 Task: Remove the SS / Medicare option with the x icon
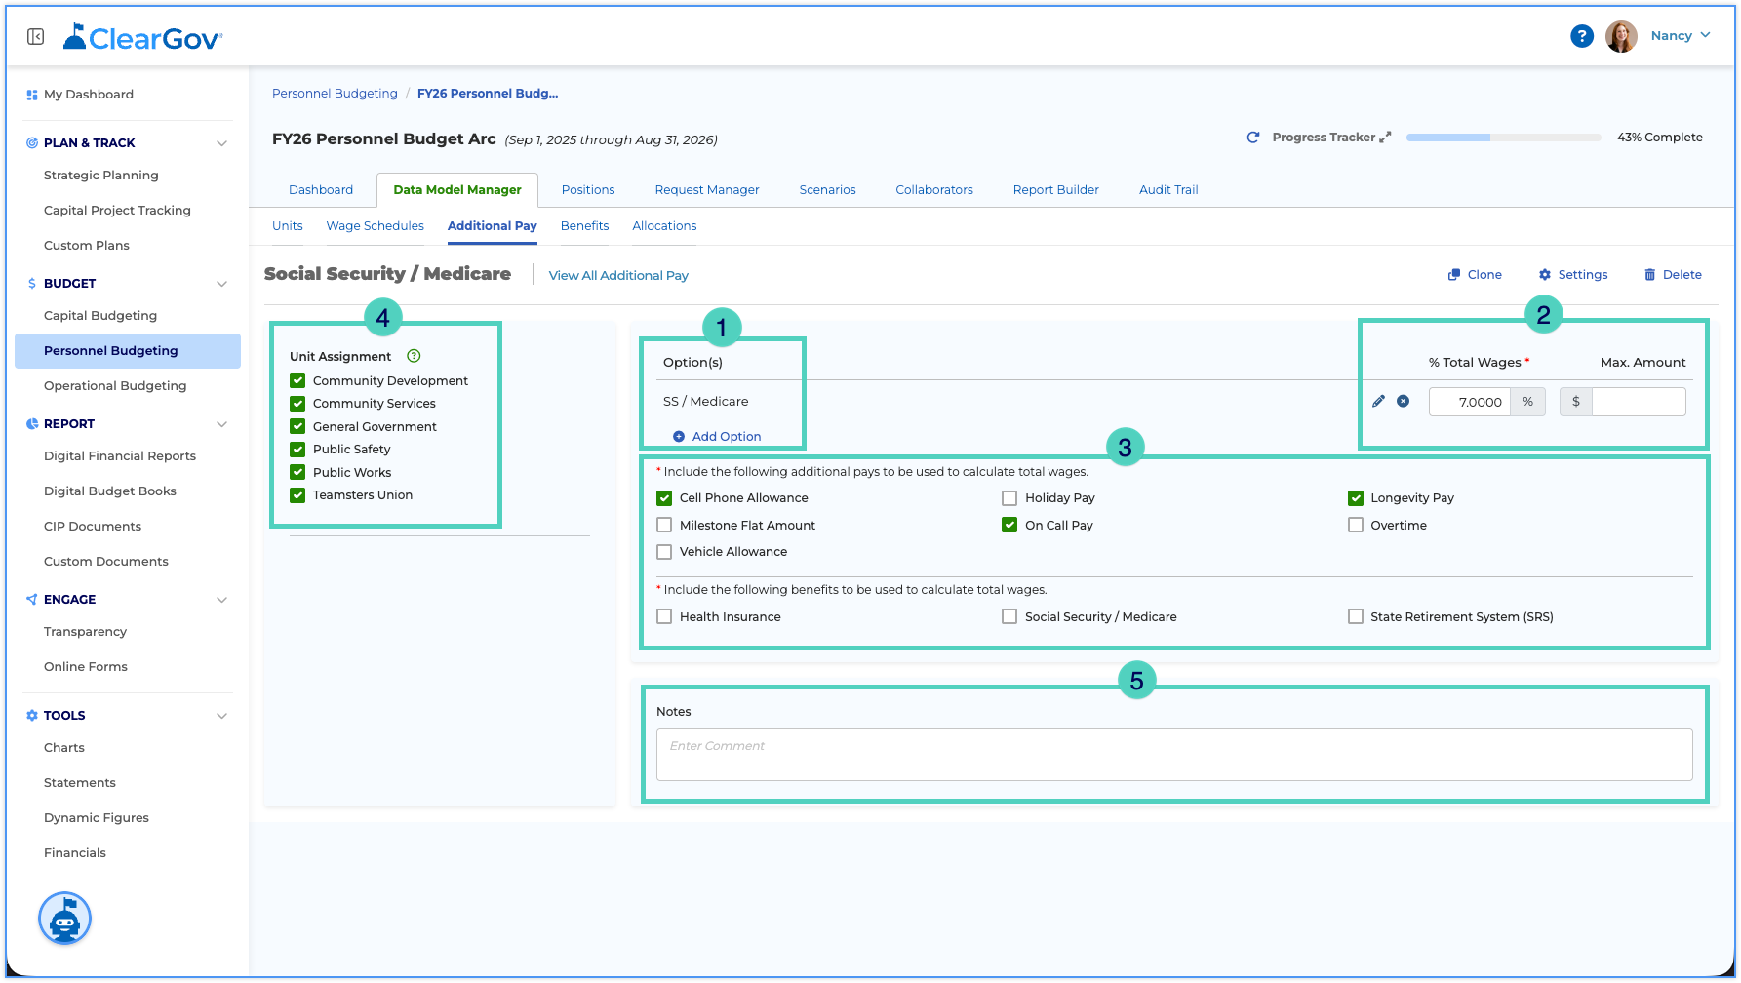coord(1403,401)
